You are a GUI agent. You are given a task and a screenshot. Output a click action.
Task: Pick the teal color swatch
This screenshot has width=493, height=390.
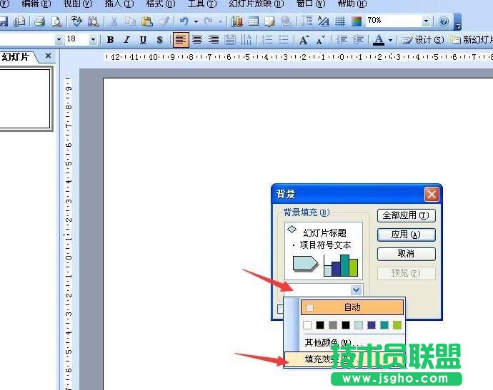(x=384, y=325)
